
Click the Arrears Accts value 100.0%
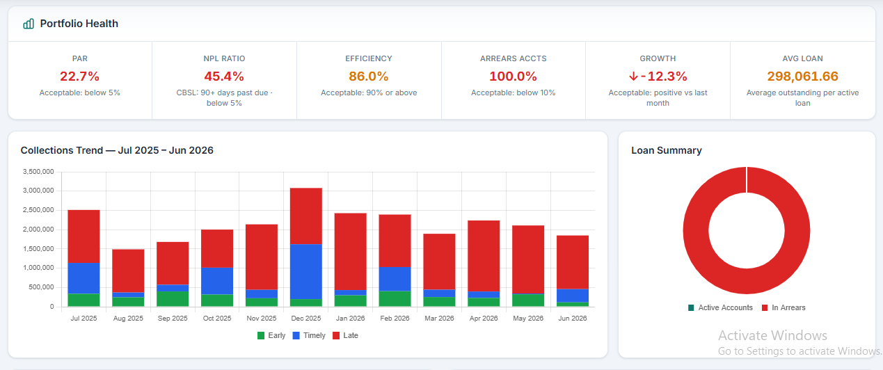(x=513, y=77)
